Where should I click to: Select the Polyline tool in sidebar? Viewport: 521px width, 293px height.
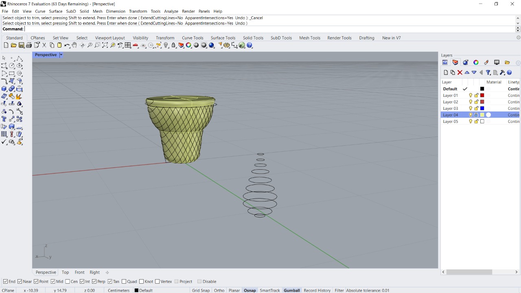click(x=20, y=58)
